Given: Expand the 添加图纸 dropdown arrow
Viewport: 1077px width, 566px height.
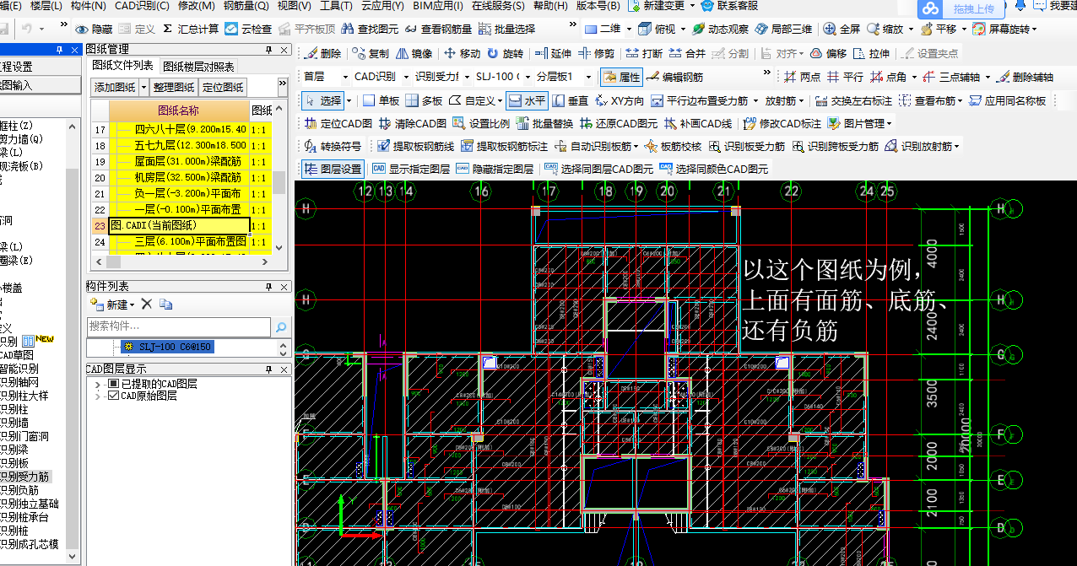Looking at the screenshot, I should 143,87.
